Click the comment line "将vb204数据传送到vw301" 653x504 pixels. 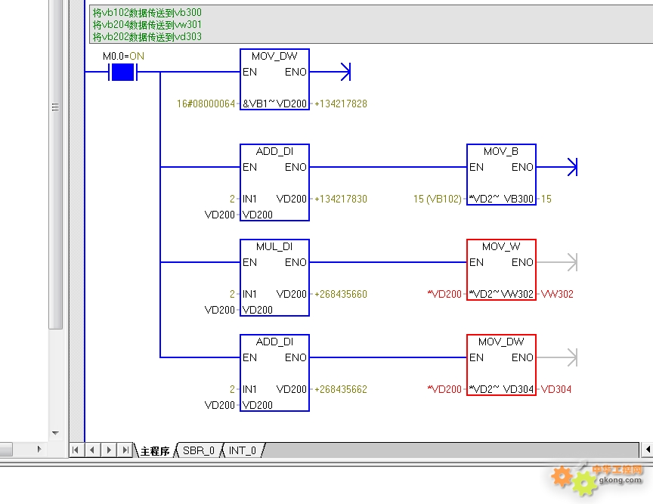[x=147, y=25]
